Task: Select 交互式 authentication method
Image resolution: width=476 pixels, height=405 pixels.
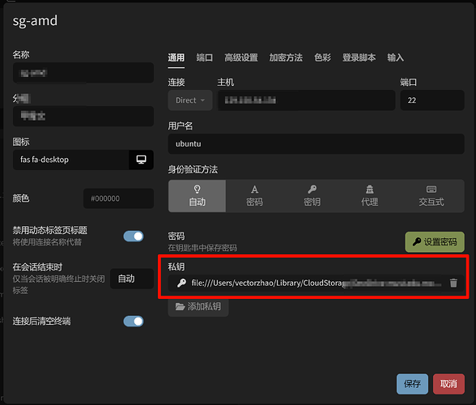Action: pos(431,196)
